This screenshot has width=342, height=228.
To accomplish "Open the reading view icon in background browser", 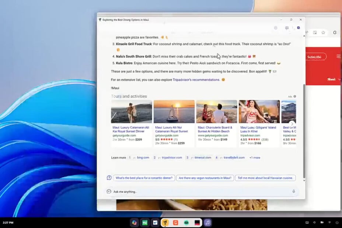I will tap(315, 32).
